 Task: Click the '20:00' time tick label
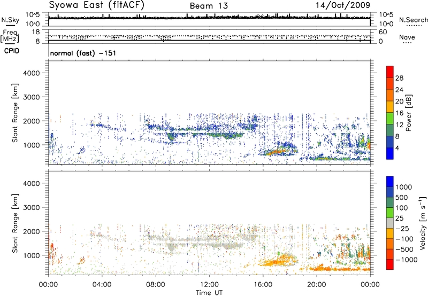coord(317,285)
